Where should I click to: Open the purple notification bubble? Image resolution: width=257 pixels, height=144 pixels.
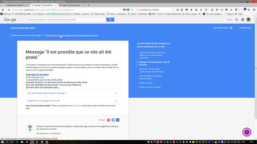[247, 132]
